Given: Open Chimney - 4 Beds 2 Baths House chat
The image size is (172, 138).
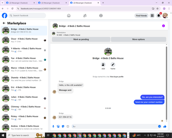Looking at the screenshot, I should tap(24, 108).
